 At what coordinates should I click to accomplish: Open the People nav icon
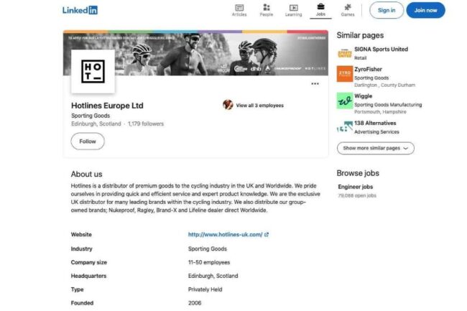click(267, 7)
